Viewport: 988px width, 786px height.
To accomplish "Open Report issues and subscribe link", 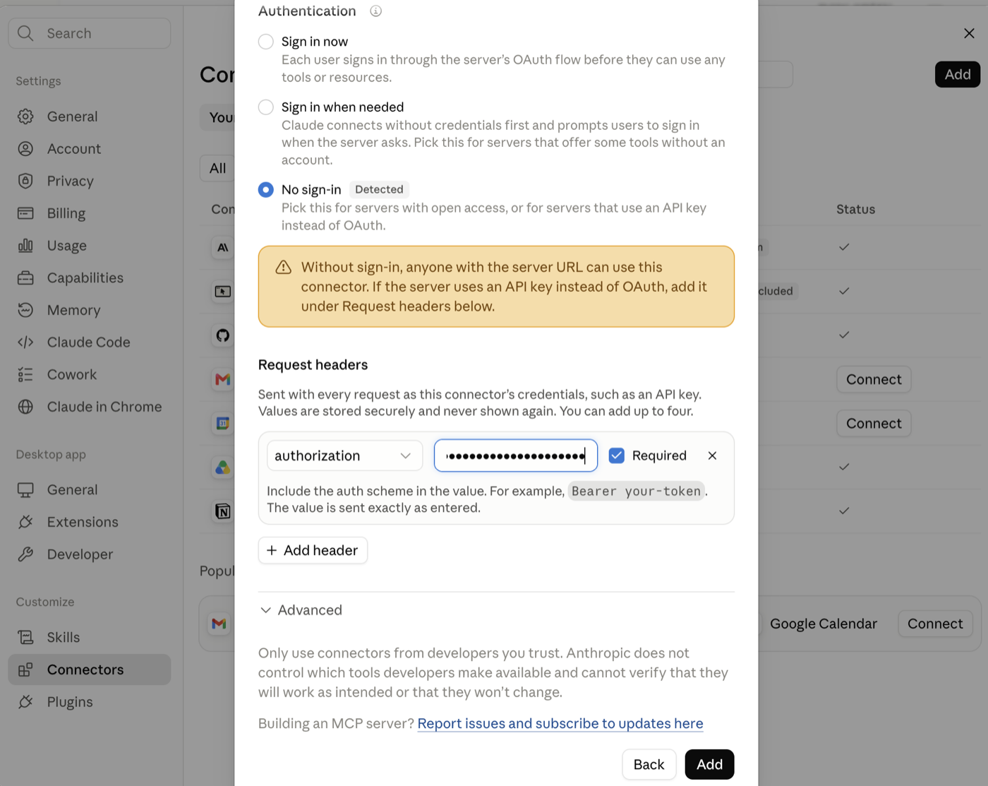I will pyautogui.click(x=560, y=723).
